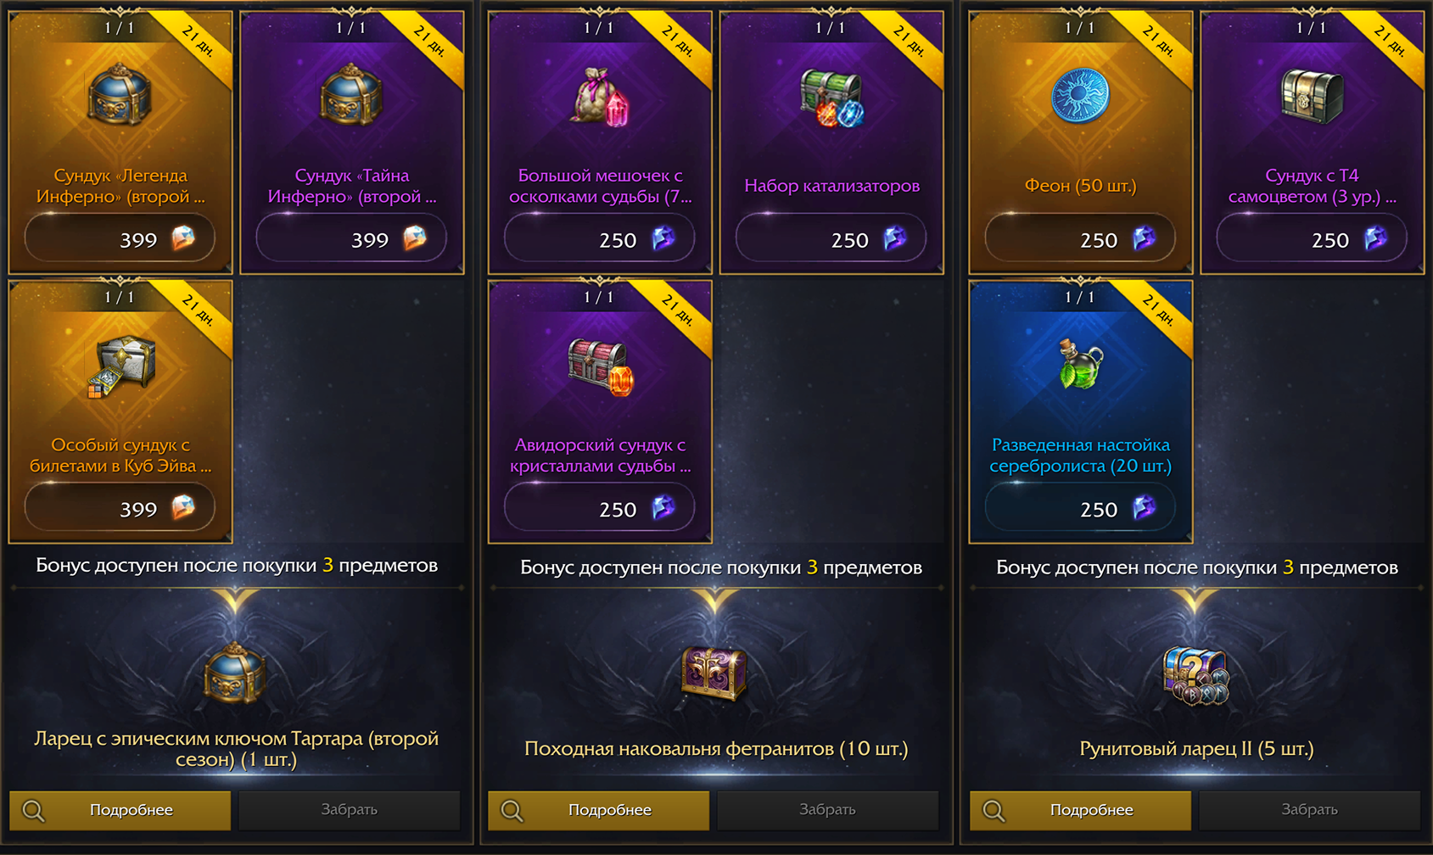
Task: Click Забрать under the Рунитовый ларец bonus
Action: [x=1309, y=810]
